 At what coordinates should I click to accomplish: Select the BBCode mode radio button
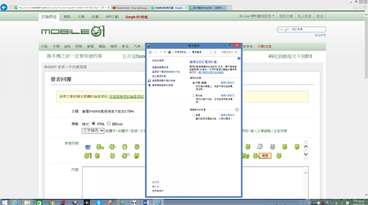[x=108, y=123]
